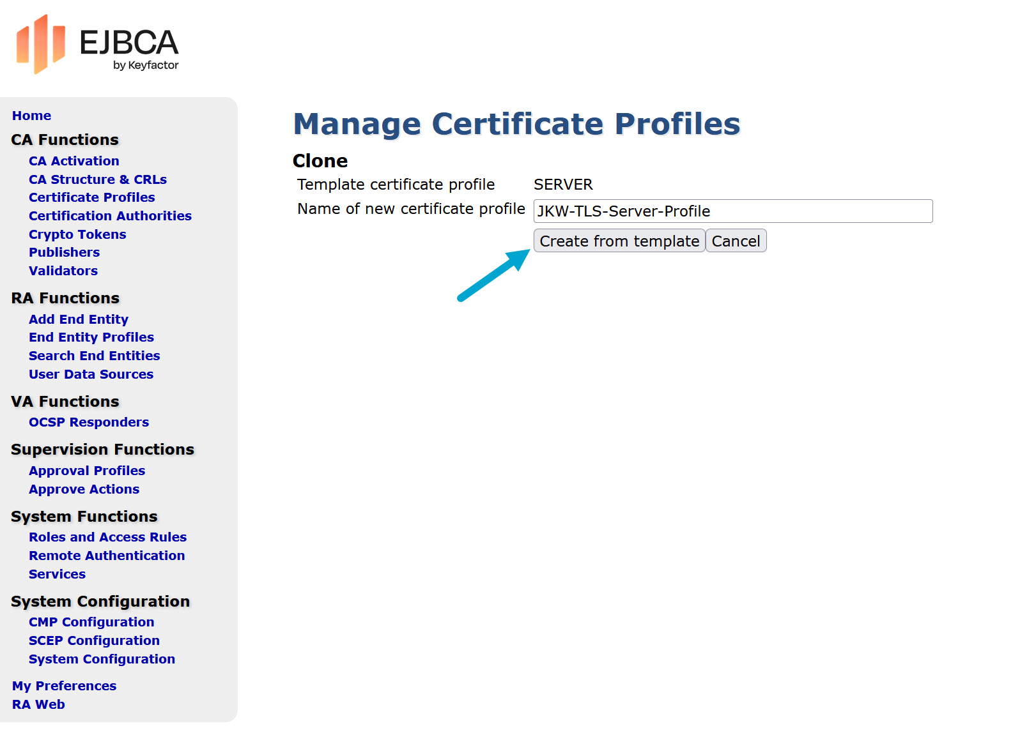Screen dimensions: 1036x735
Task: Open End Entity Profiles
Action: click(91, 337)
